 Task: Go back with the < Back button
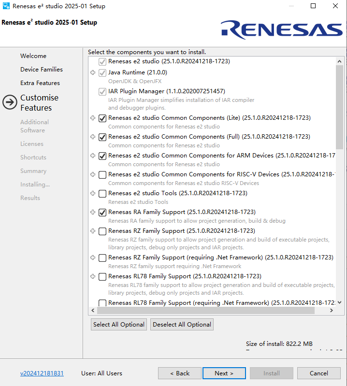click(x=180, y=373)
